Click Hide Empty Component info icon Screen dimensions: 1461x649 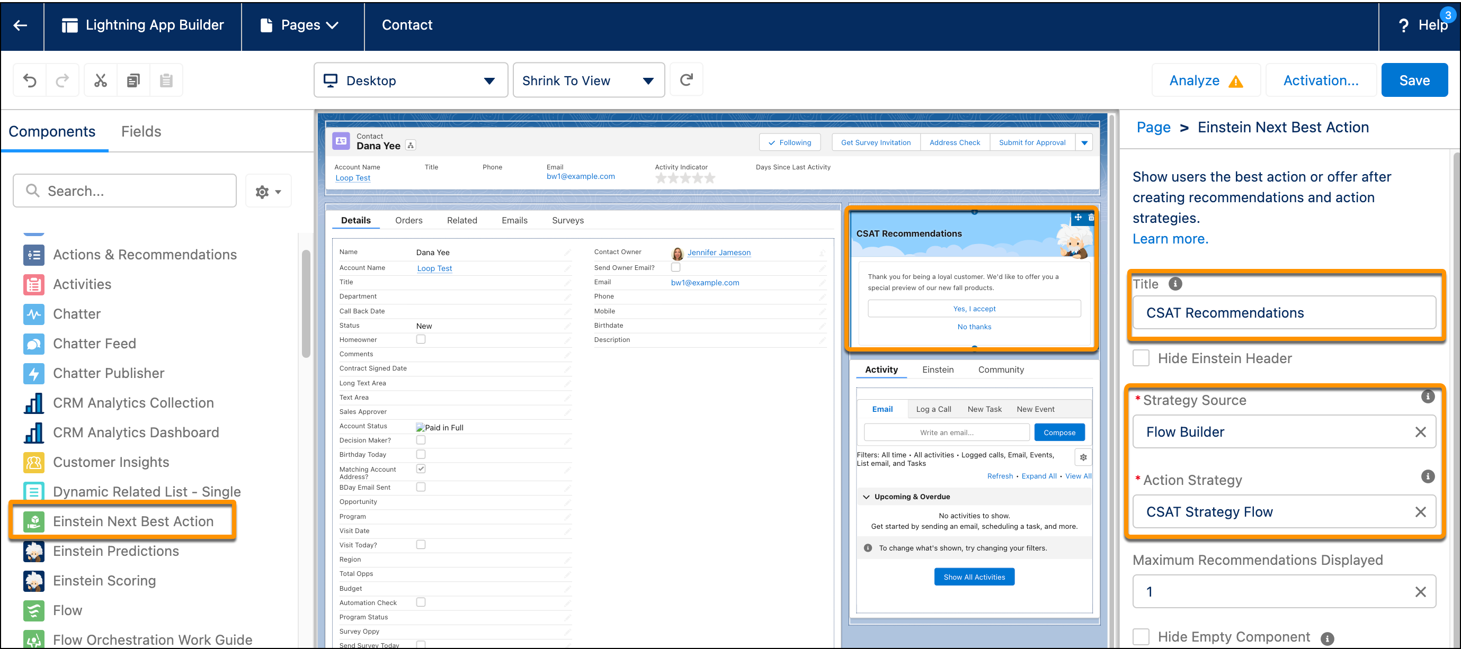[1326, 638]
